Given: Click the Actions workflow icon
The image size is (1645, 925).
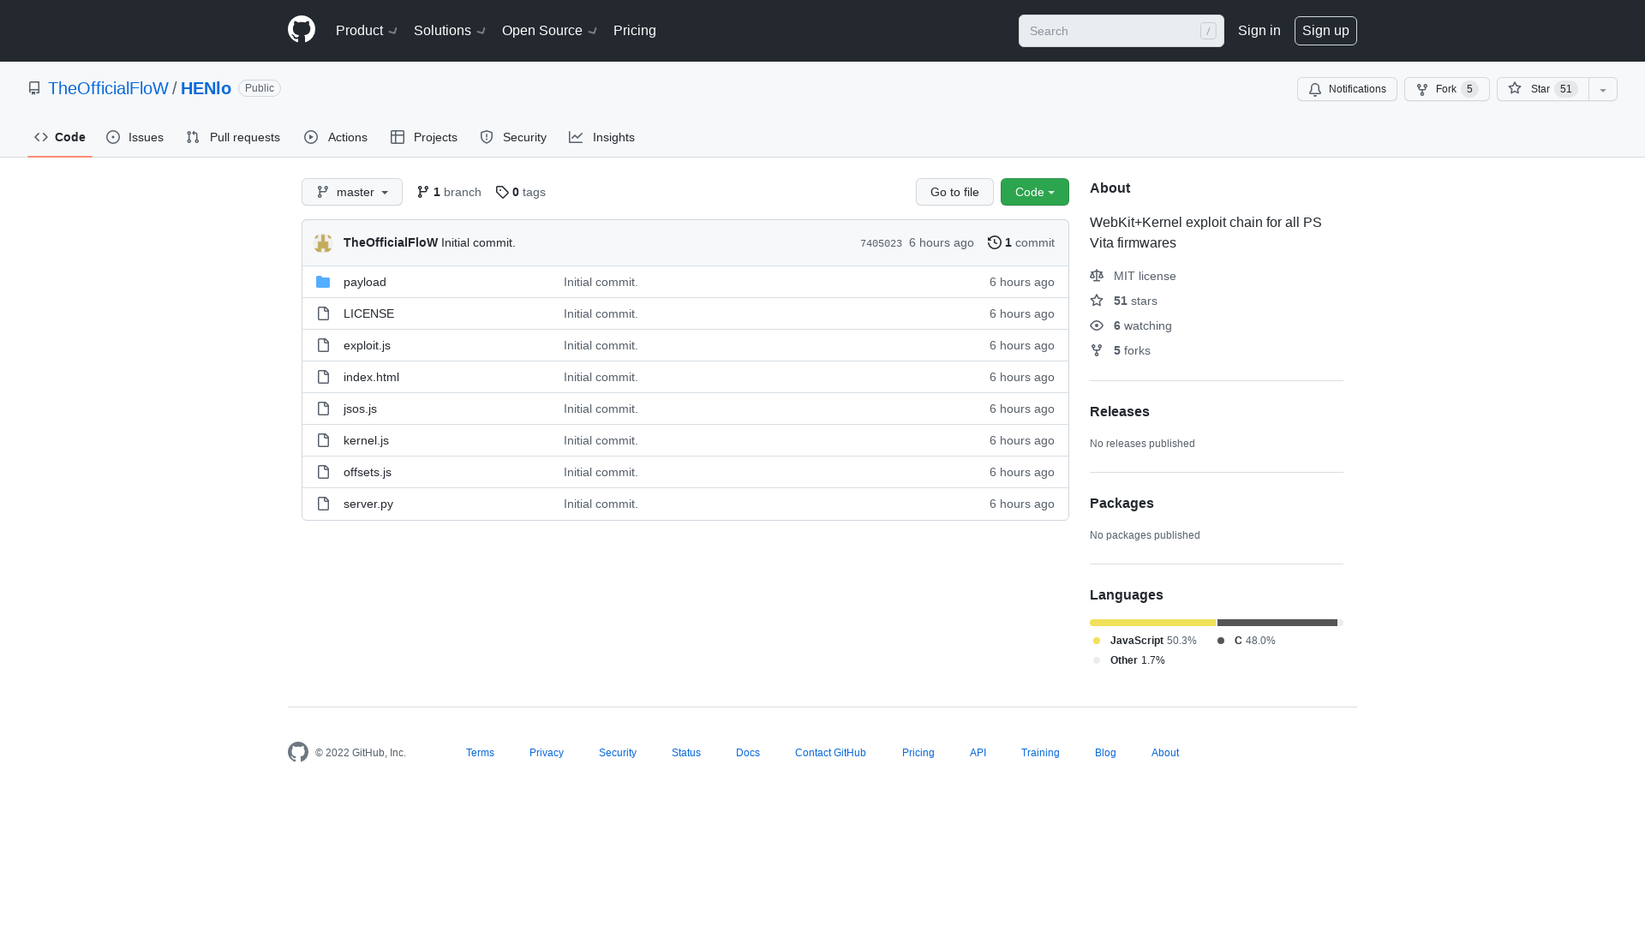Looking at the screenshot, I should click(x=311, y=137).
